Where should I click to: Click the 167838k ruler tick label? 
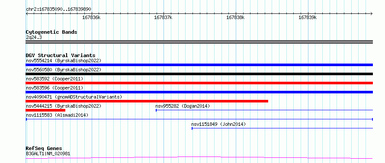pyautogui.click(x=235, y=18)
